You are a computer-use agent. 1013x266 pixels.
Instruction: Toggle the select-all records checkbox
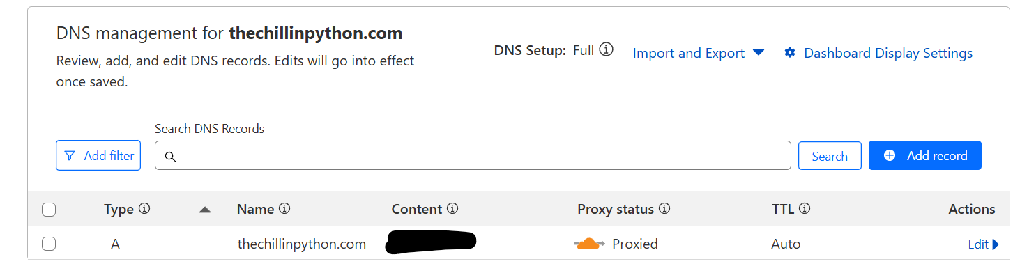point(49,209)
